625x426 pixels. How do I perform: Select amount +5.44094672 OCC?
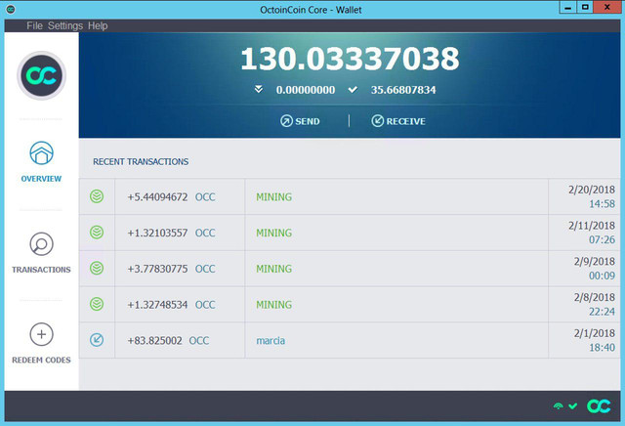172,197
